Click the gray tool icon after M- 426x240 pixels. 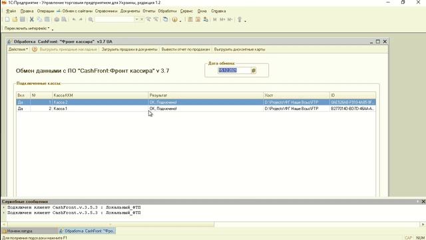pyautogui.click(x=240, y=19)
